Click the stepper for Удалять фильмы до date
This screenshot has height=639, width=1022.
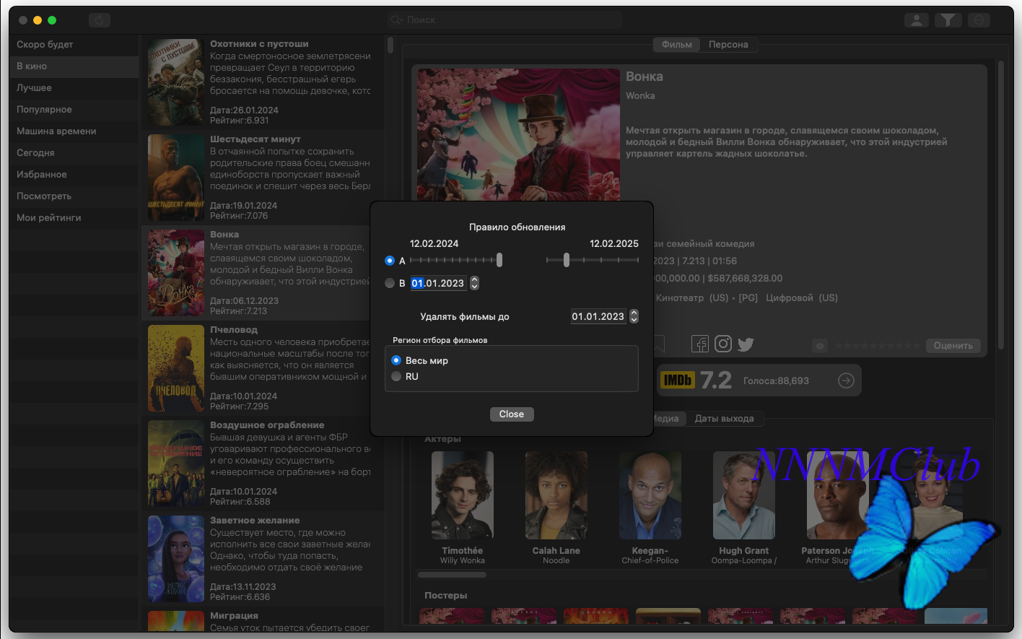(x=634, y=316)
